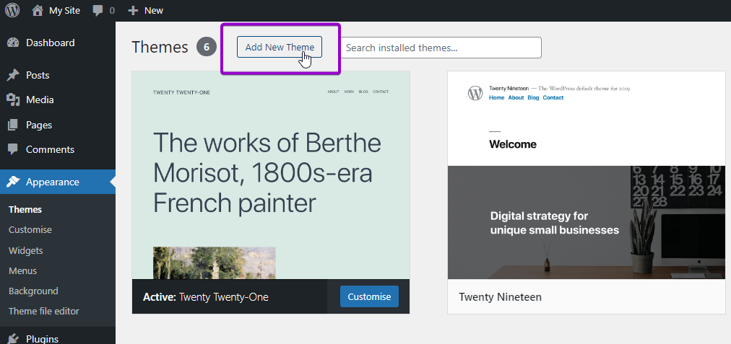Click the Customise button on active theme
The height and width of the screenshot is (344, 731).
[369, 296]
